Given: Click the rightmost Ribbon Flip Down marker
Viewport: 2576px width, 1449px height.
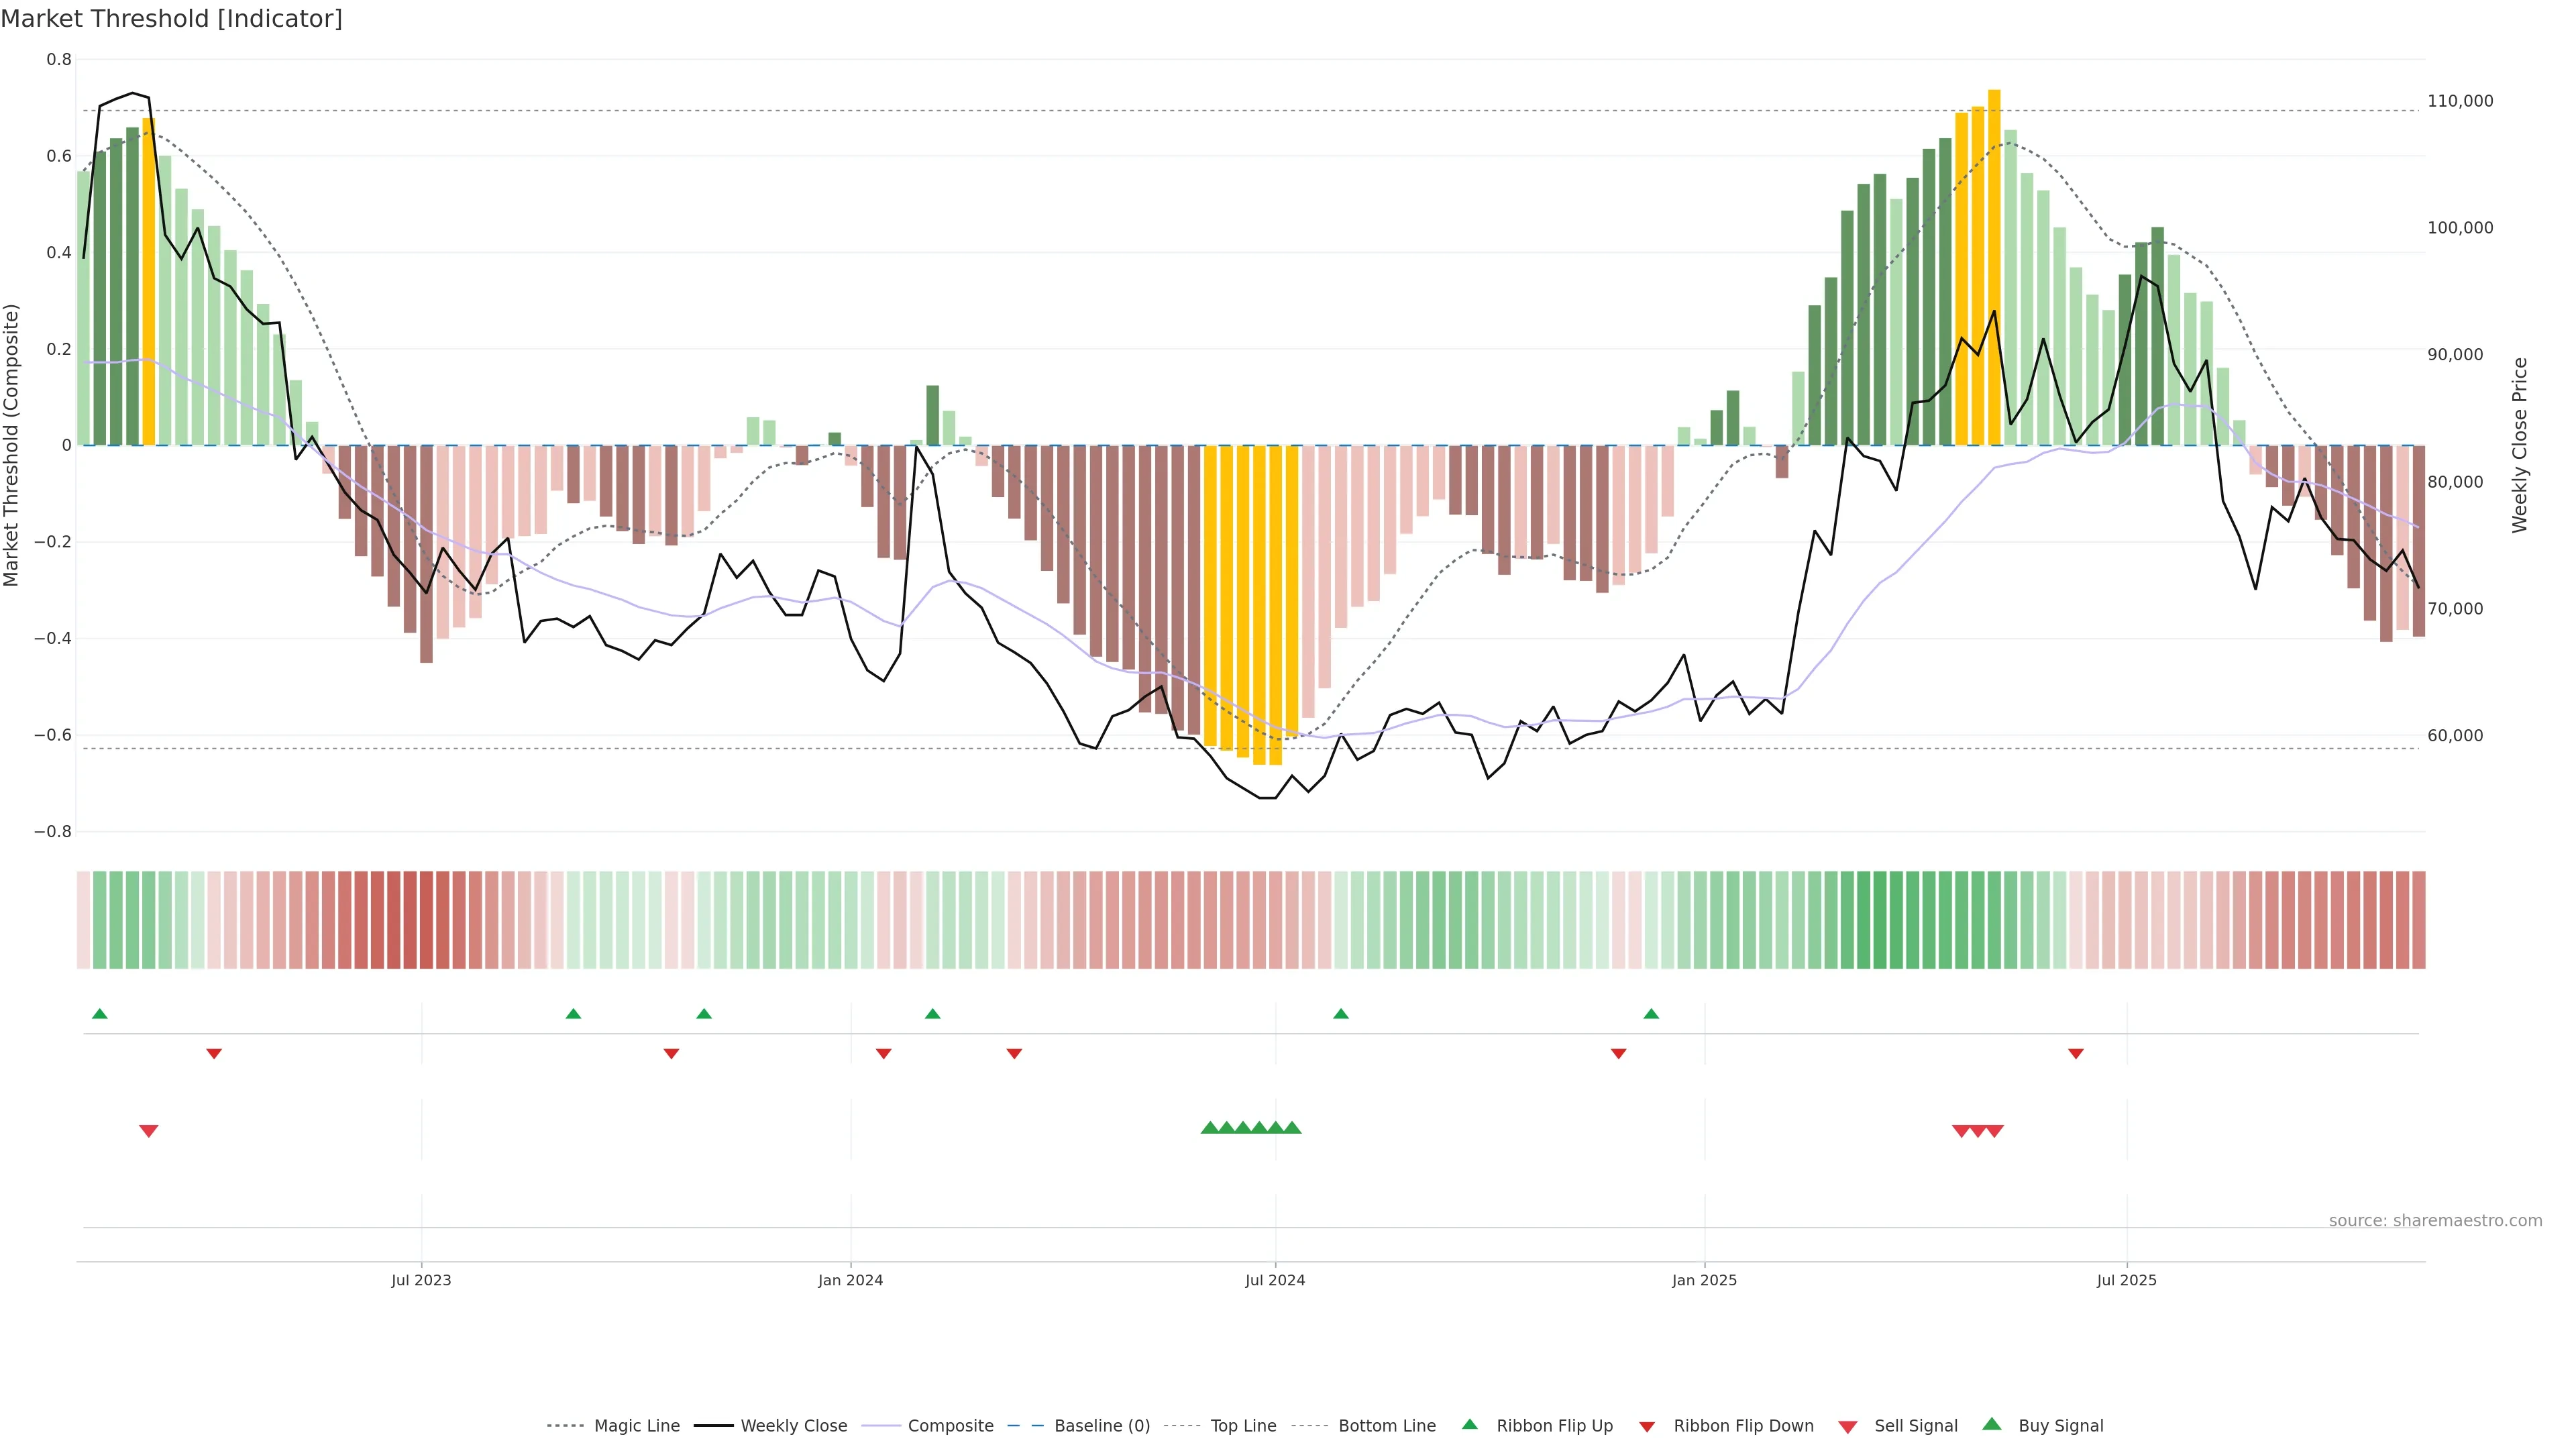Looking at the screenshot, I should click(2075, 1053).
